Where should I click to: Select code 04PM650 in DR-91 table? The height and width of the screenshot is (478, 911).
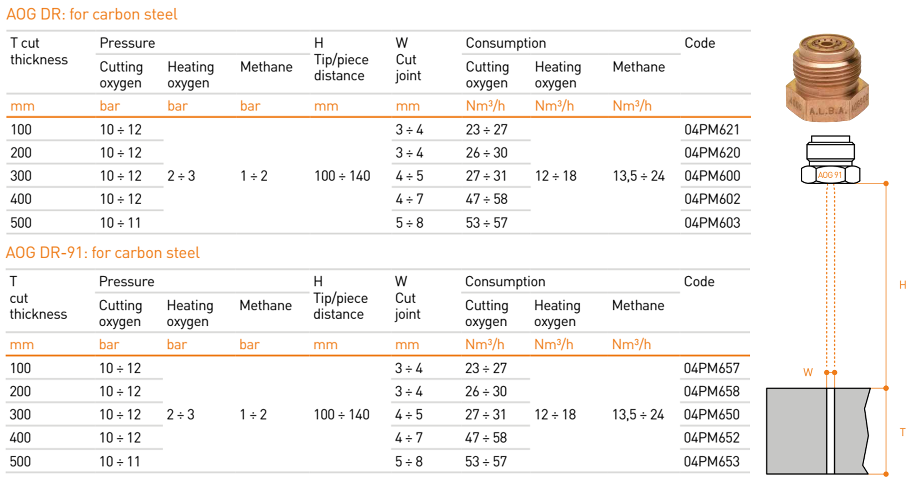[711, 415]
